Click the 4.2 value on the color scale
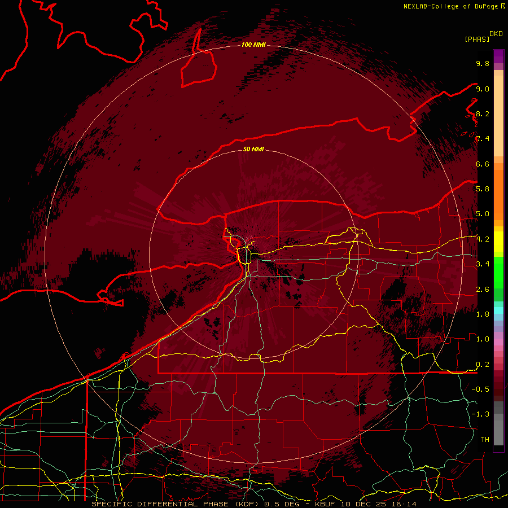 coord(483,239)
